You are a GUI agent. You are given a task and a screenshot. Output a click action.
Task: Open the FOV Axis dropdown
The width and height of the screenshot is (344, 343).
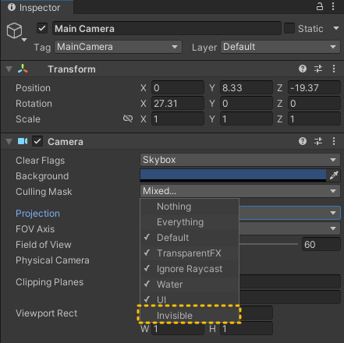click(x=289, y=228)
